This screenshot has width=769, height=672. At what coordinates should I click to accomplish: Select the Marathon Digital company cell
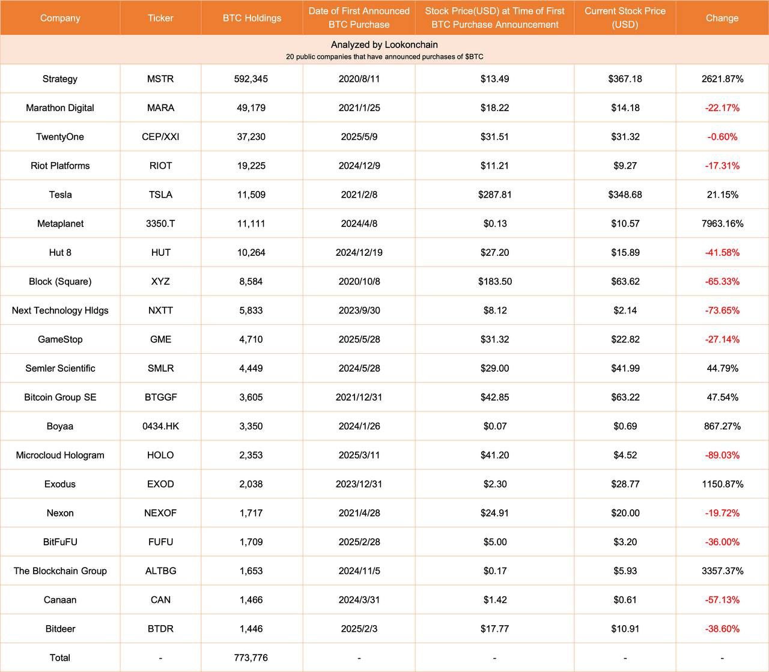60,107
